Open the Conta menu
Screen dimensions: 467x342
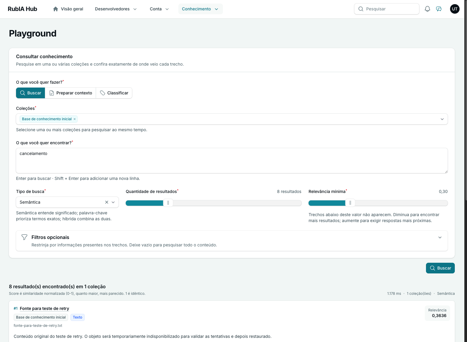point(159,9)
